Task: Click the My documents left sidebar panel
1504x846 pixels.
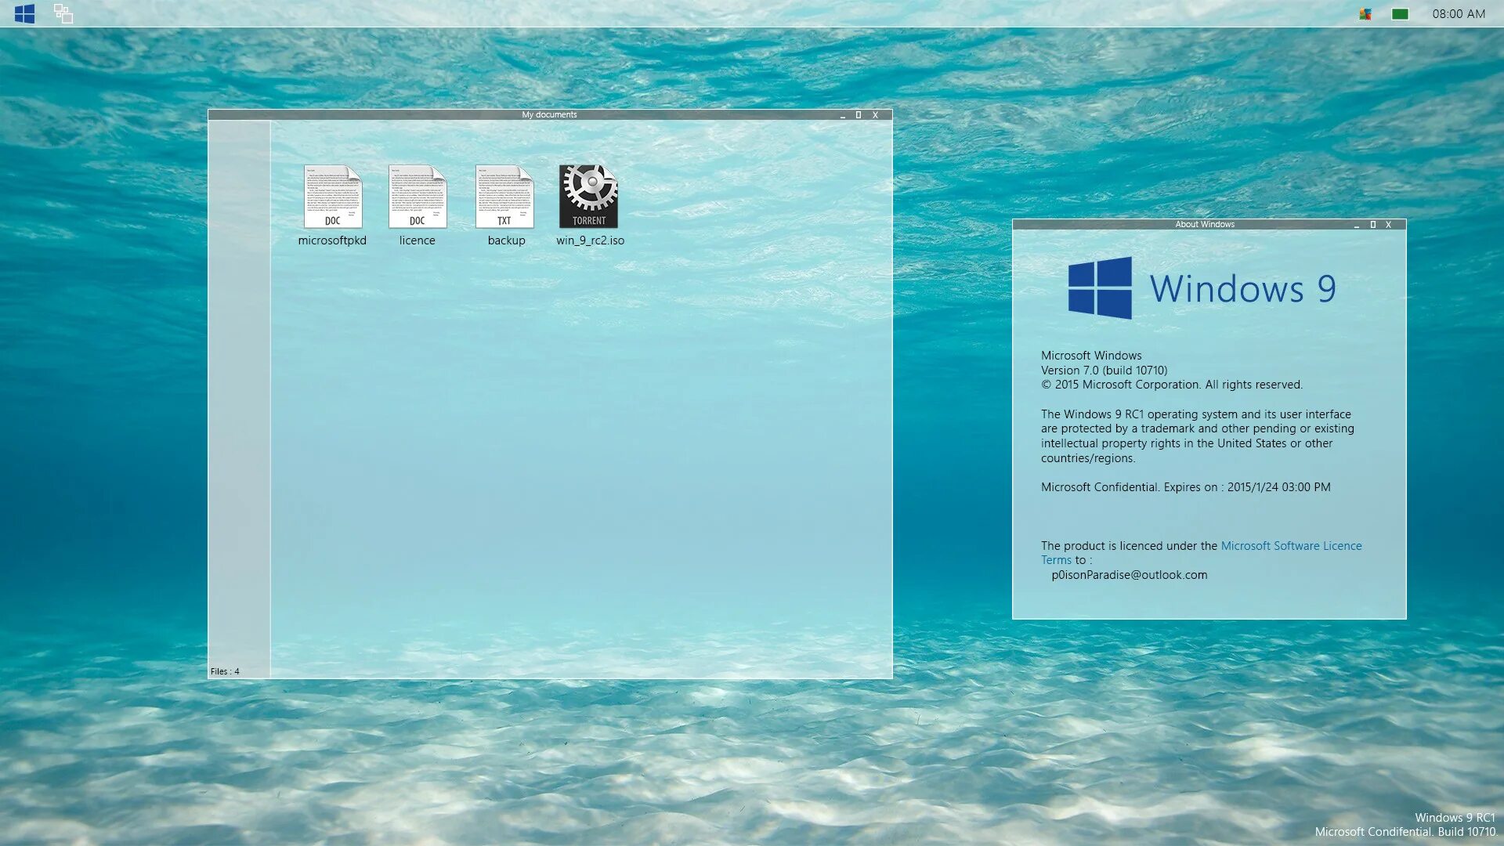Action: [x=239, y=392]
